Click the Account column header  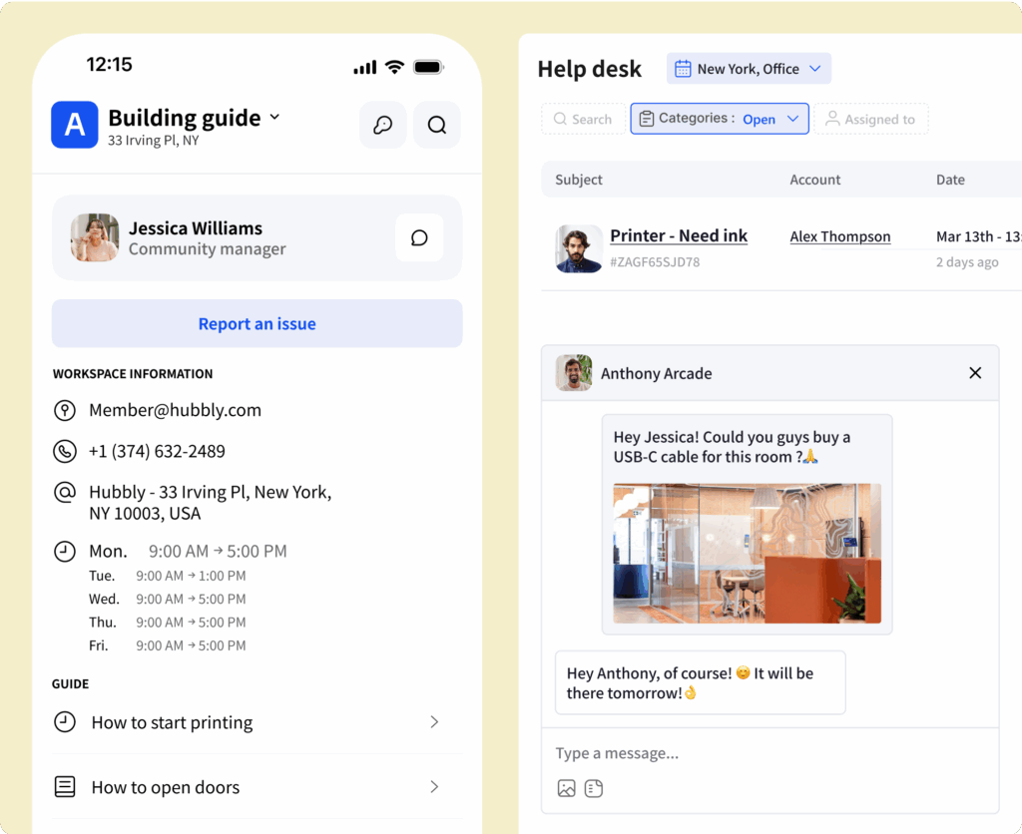coord(815,180)
